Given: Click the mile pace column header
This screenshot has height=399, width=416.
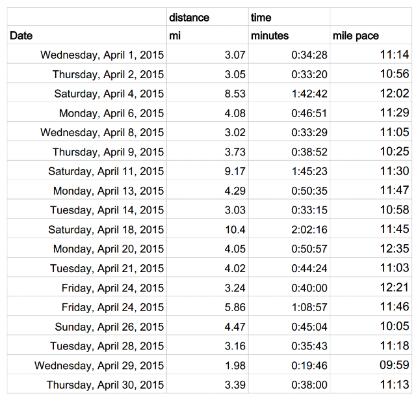Looking at the screenshot, I should 370,35.
